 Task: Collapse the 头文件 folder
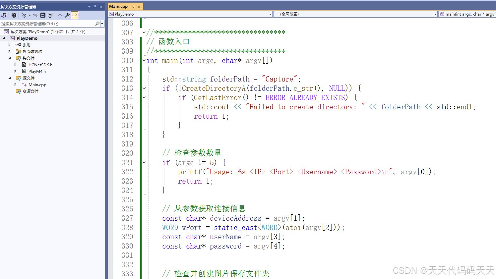coord(10,58)
